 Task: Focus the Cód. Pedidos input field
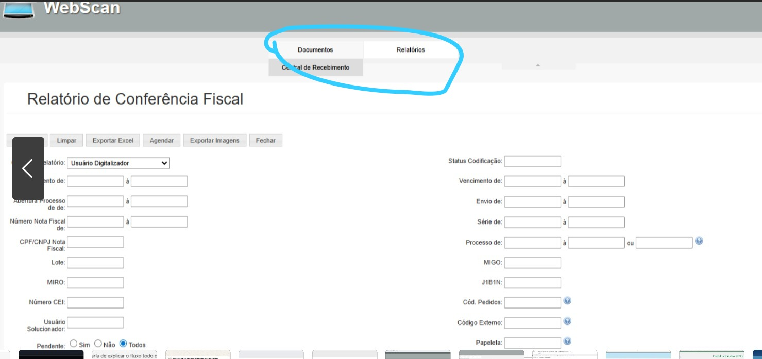tap(532, 303)
